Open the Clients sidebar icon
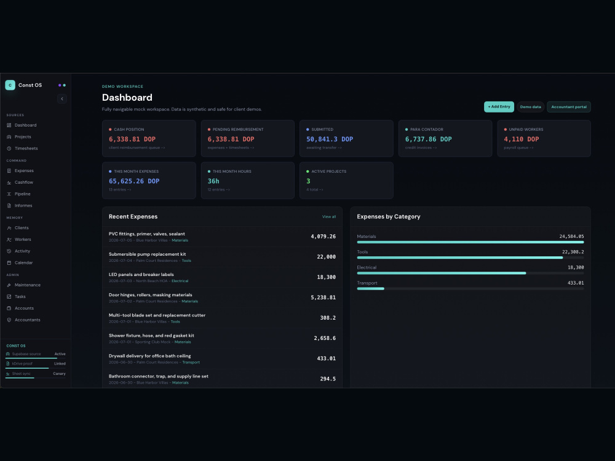Image resolution: width=615 pixels, height=461 pixels. [9, 228]
